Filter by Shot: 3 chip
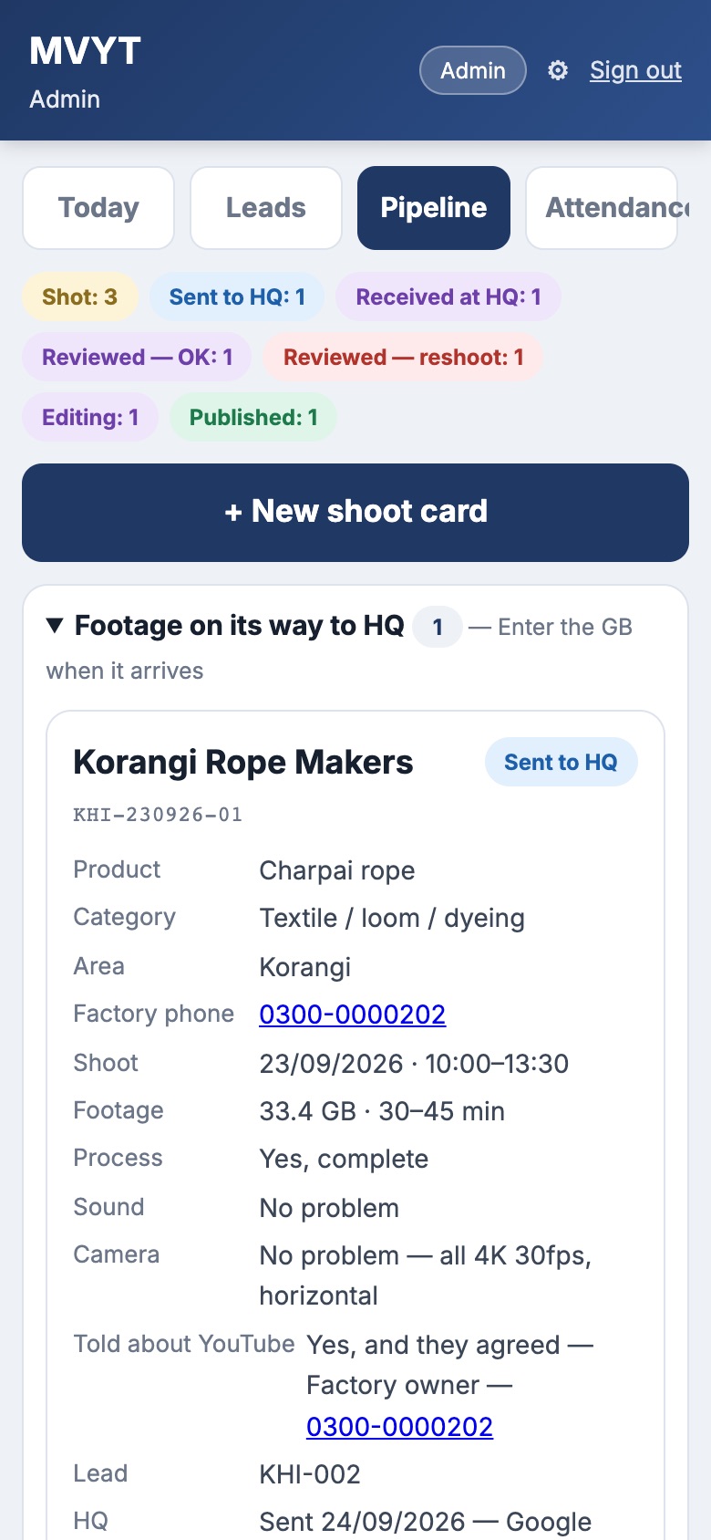 click(x=79, y=297)
